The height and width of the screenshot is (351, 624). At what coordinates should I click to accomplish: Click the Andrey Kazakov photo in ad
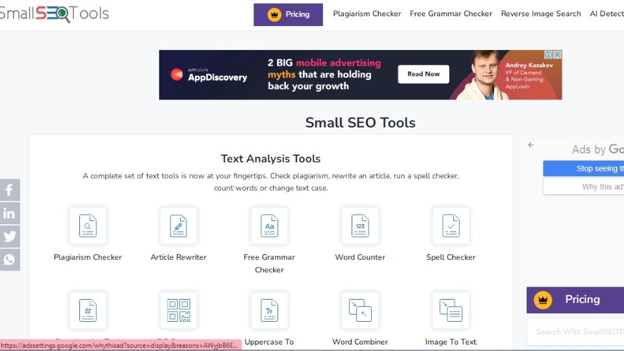point(484,75)
